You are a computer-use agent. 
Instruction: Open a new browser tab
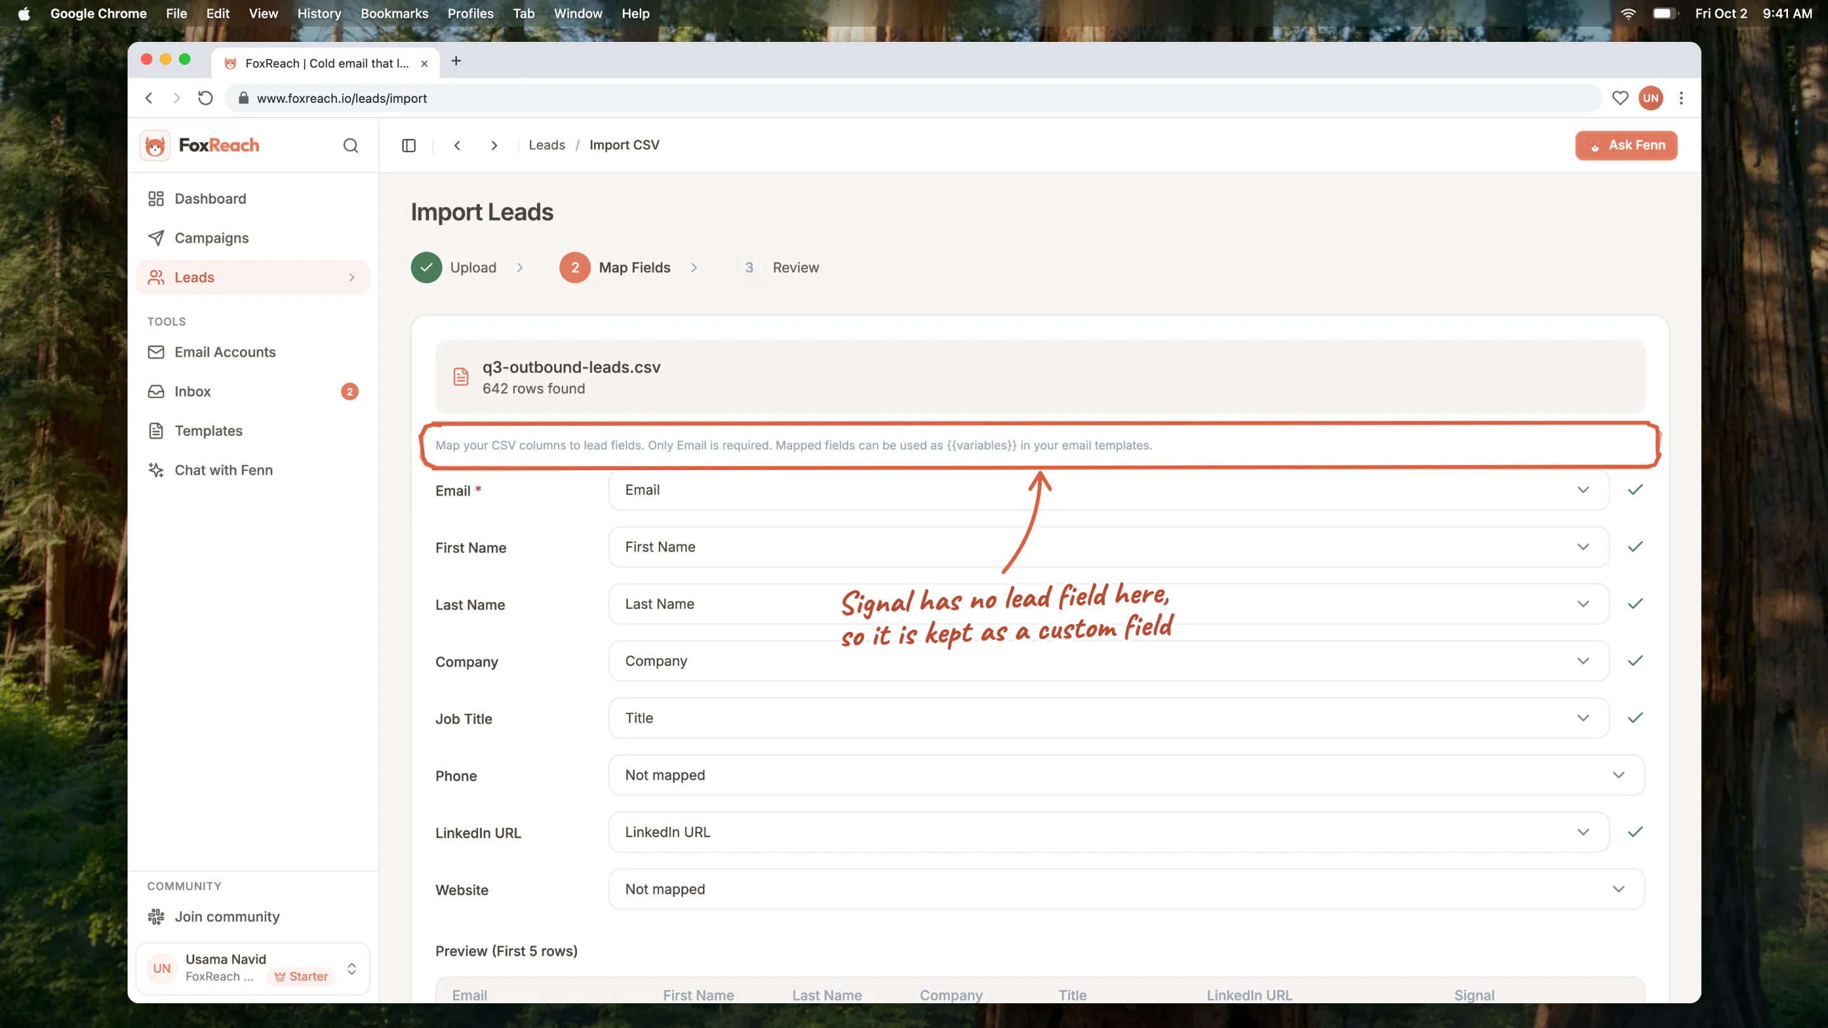tap(456, 61)
